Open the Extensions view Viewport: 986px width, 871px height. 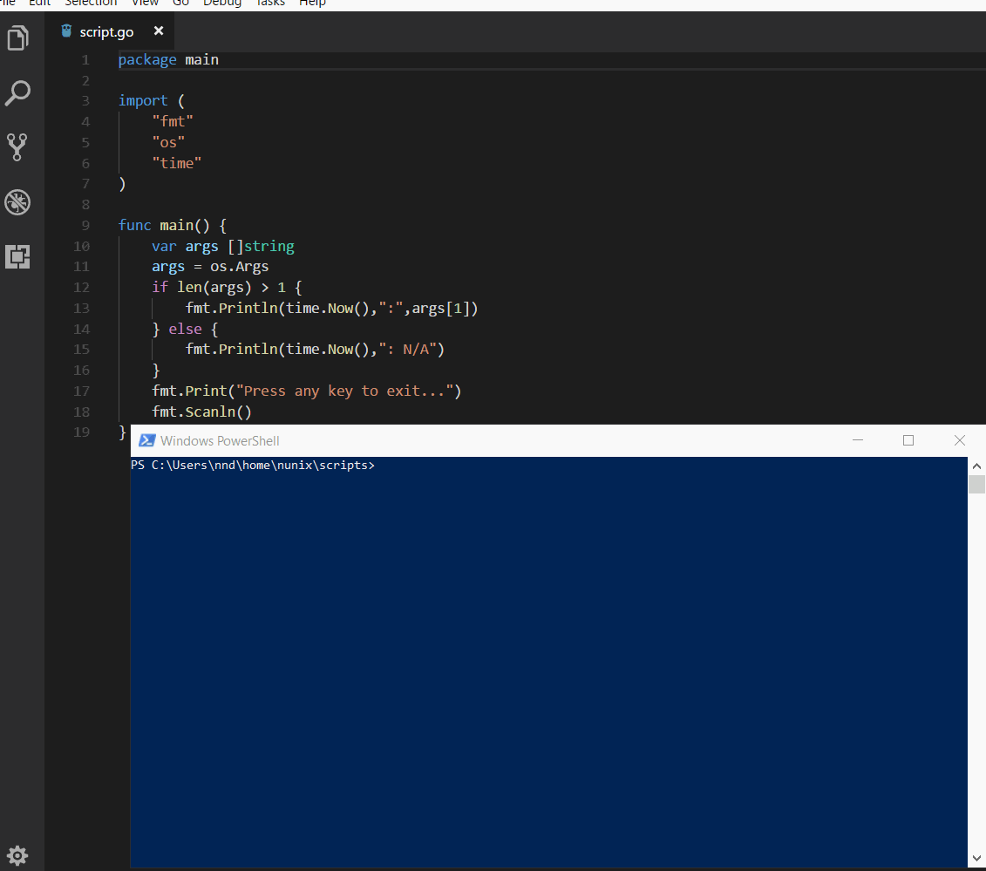coord(17,256)
